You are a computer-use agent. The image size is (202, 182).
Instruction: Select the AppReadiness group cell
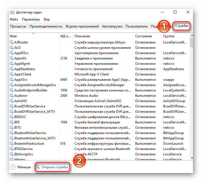174,69
